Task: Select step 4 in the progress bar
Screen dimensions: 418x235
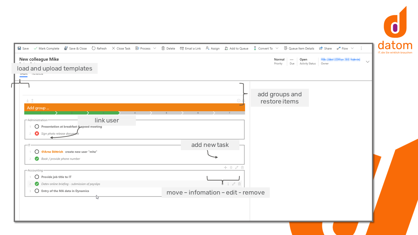Action: (135, 113)
